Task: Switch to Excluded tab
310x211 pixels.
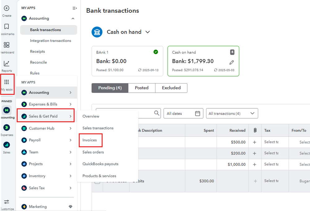Action: click(171, 88)
